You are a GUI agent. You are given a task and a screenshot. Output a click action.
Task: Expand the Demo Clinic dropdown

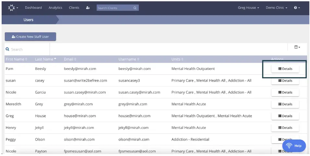click(276, 8)
